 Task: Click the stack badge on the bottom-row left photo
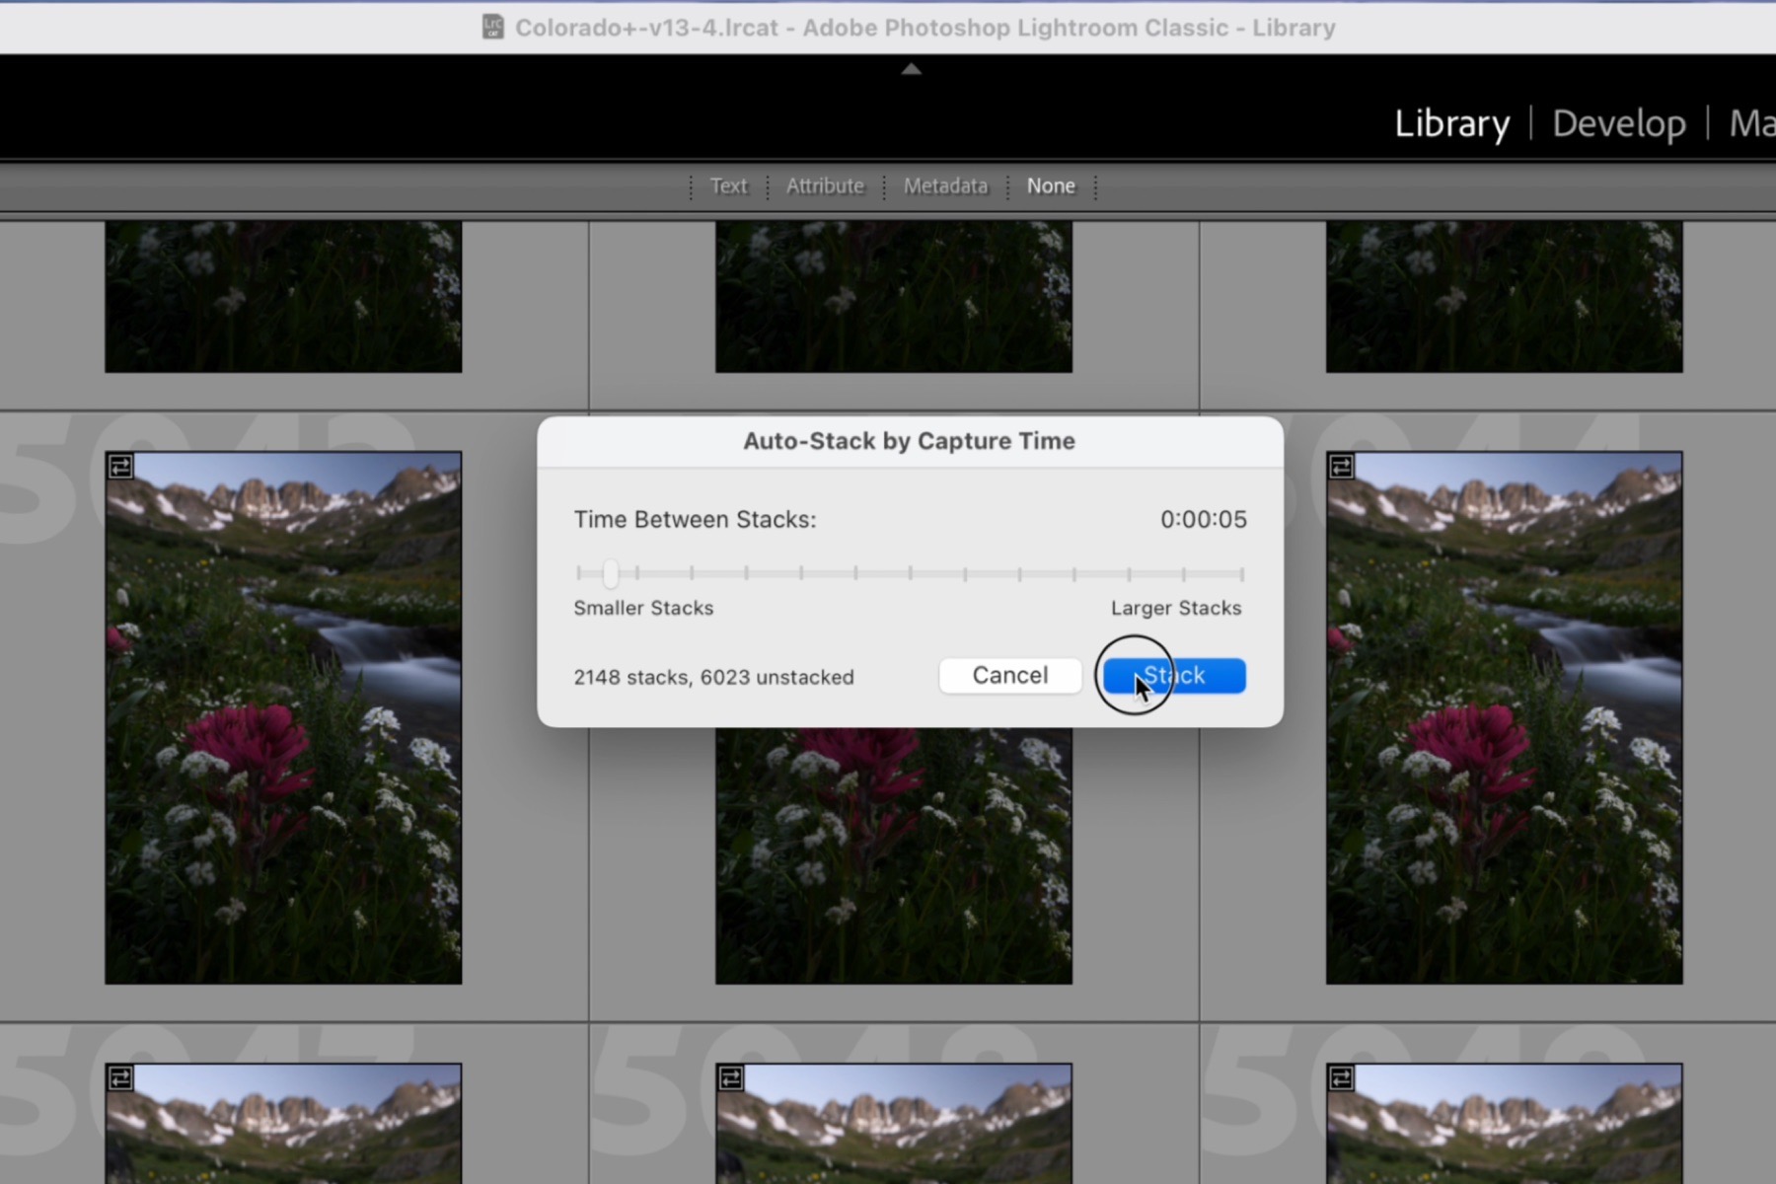[x=120, y=1077]
